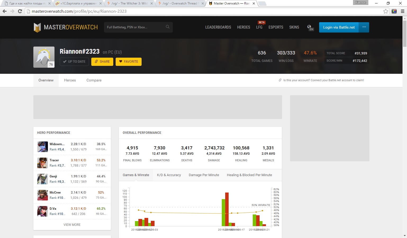Click the total score rank #31,959
Viewport: 407px width, 238px height.
[361, 53]
